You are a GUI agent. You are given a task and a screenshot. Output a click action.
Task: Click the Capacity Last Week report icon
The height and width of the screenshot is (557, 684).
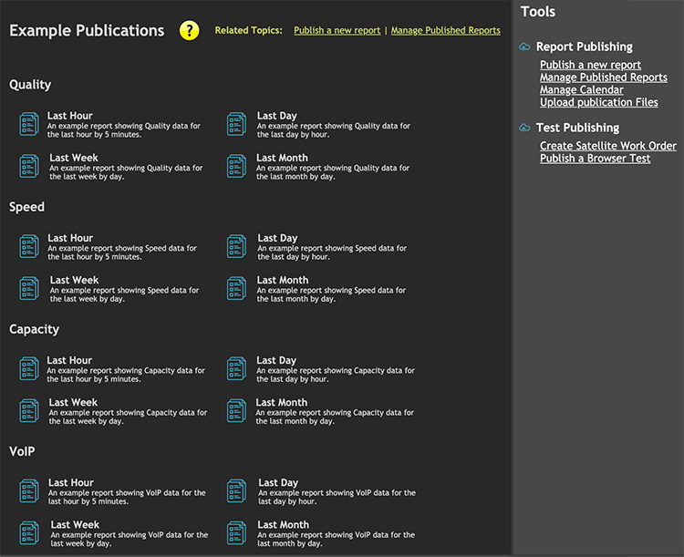pos(29,410)
